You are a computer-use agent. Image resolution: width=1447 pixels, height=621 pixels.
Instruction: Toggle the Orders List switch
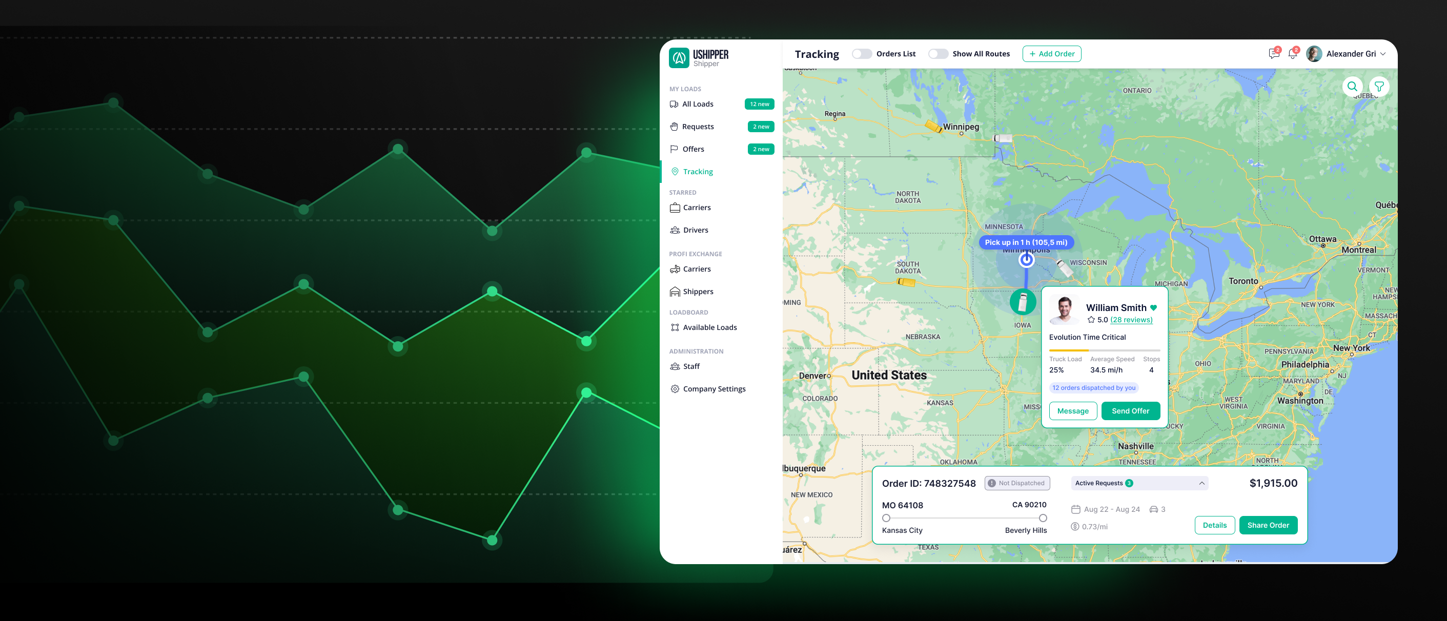point(862,54)
